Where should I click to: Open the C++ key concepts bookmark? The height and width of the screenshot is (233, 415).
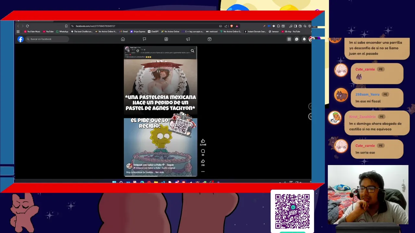pos(193,32)
